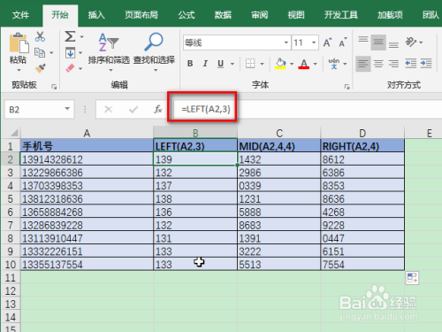The image size is (442, 332).
Task: Click the cancel X in the formula bar
Action: point(108,110)
